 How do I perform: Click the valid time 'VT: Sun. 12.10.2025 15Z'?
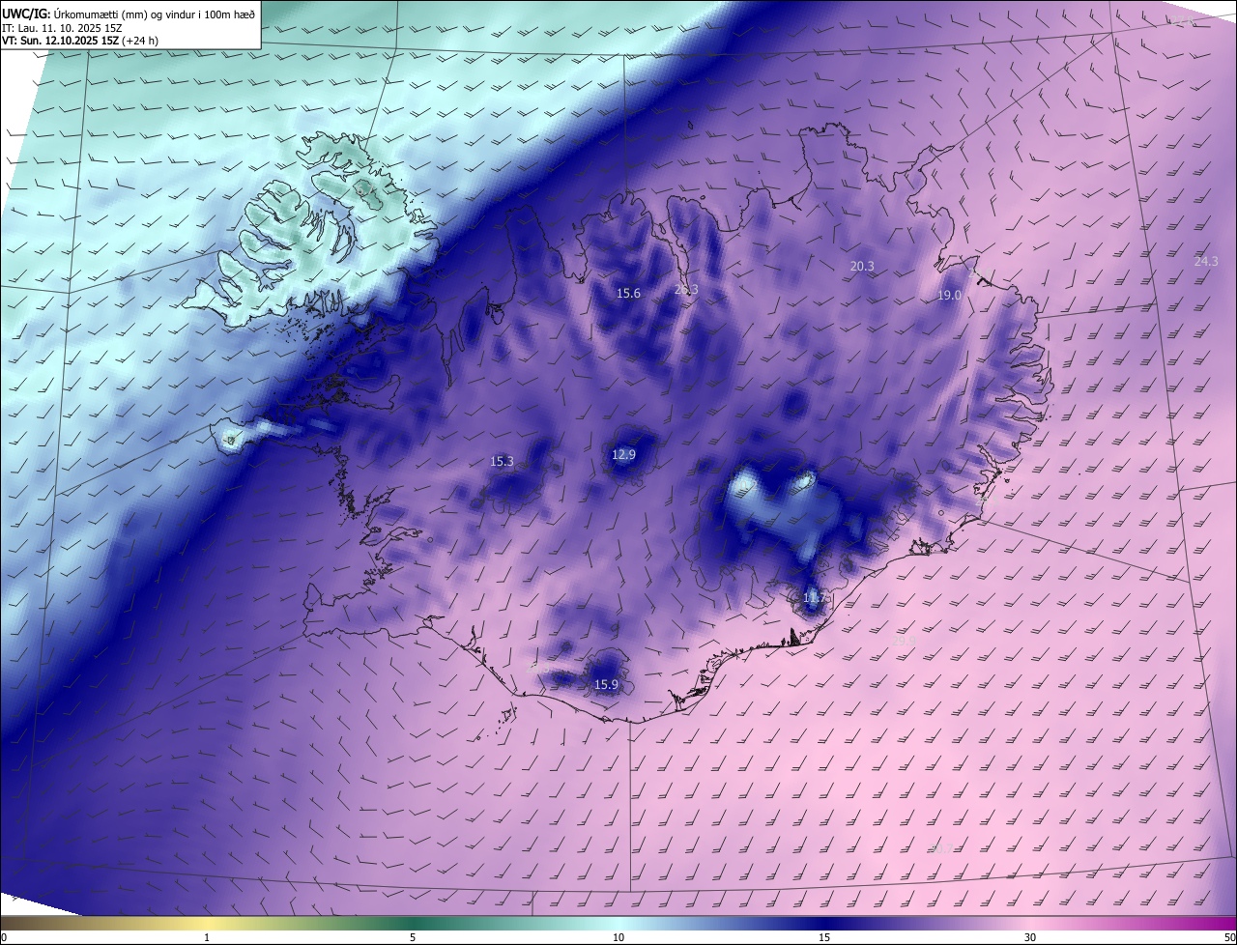tap(60, 41)
